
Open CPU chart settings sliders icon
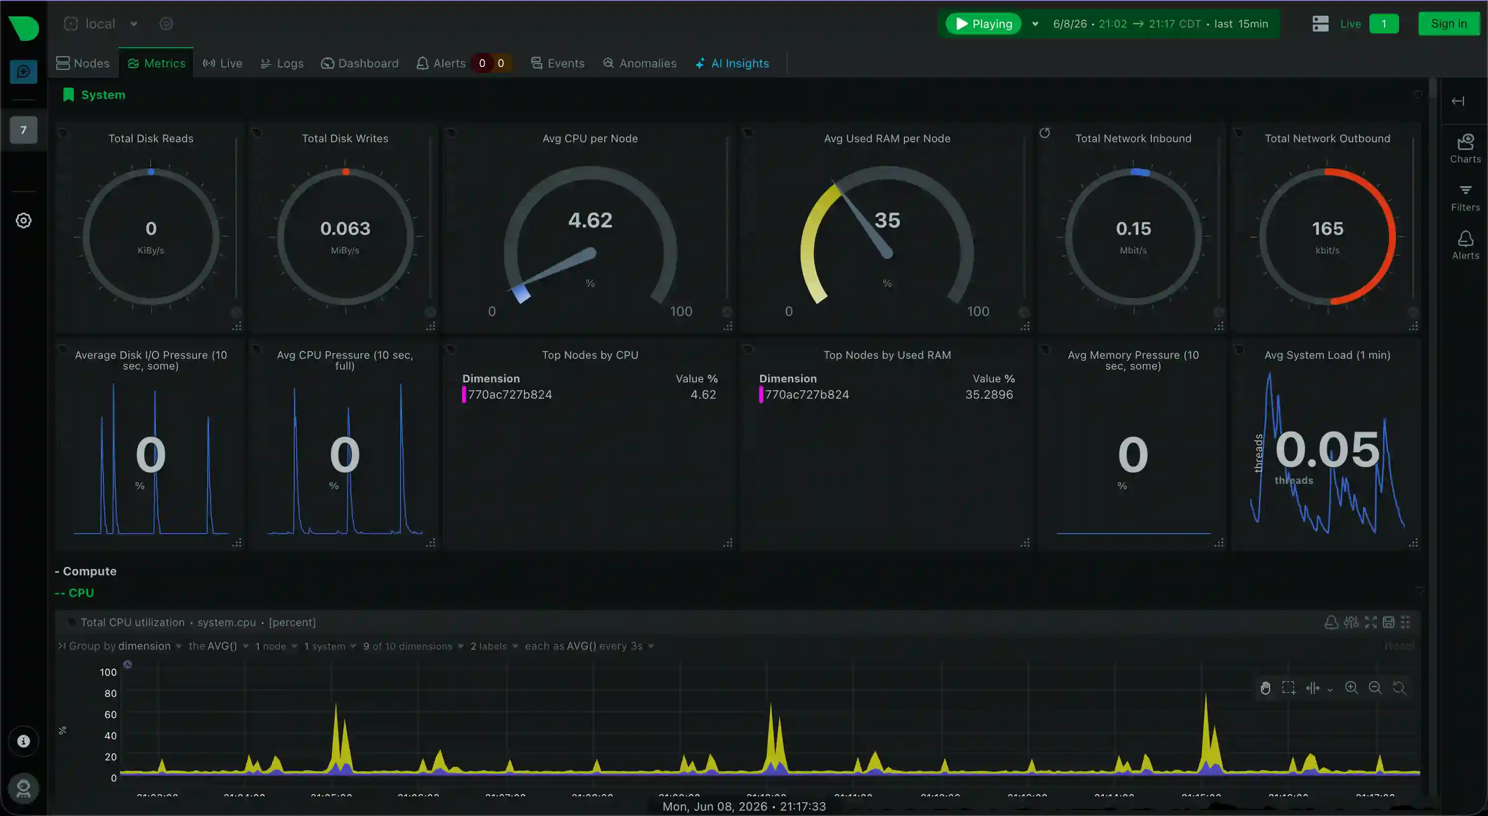pyautogui.click(x=1351, y=623)
